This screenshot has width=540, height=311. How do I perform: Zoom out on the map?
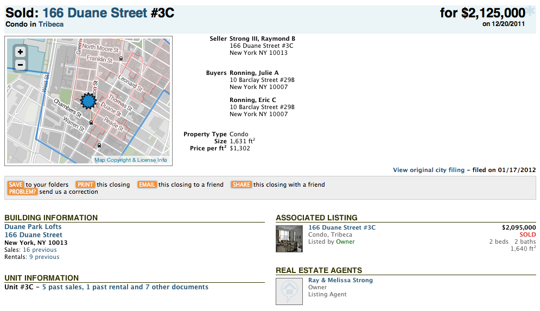click(20, 65)
